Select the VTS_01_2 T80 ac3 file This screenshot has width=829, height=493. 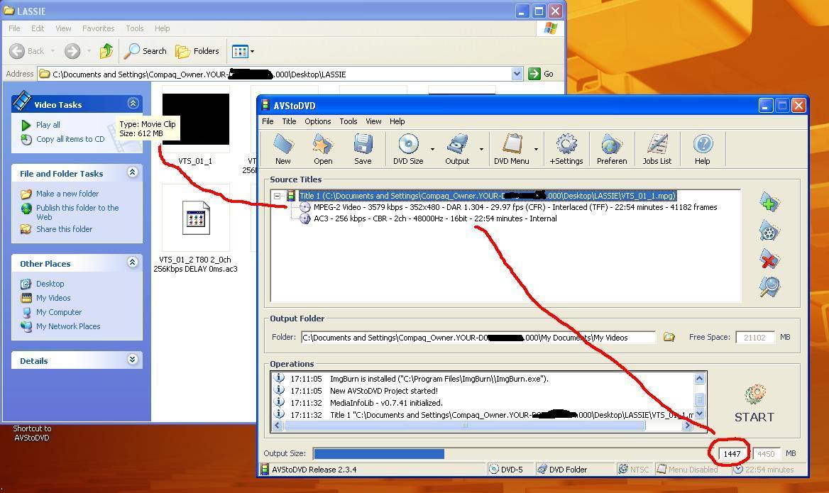click(x=196, y=229)
